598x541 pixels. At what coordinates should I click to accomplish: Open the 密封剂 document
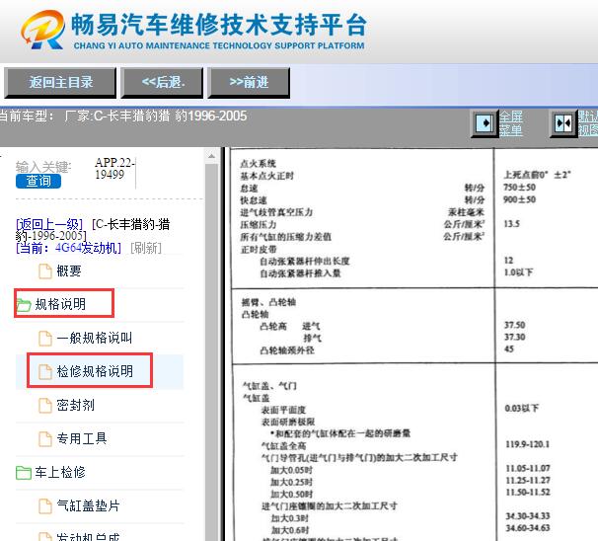[76, 405]
